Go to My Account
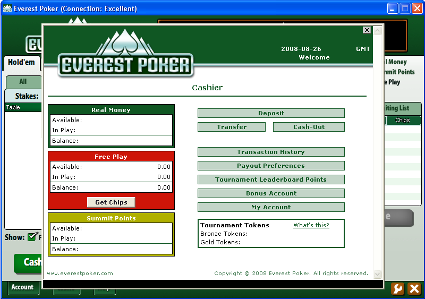The image size is (425, 299). pyautogui.click(x=271, y=207)
